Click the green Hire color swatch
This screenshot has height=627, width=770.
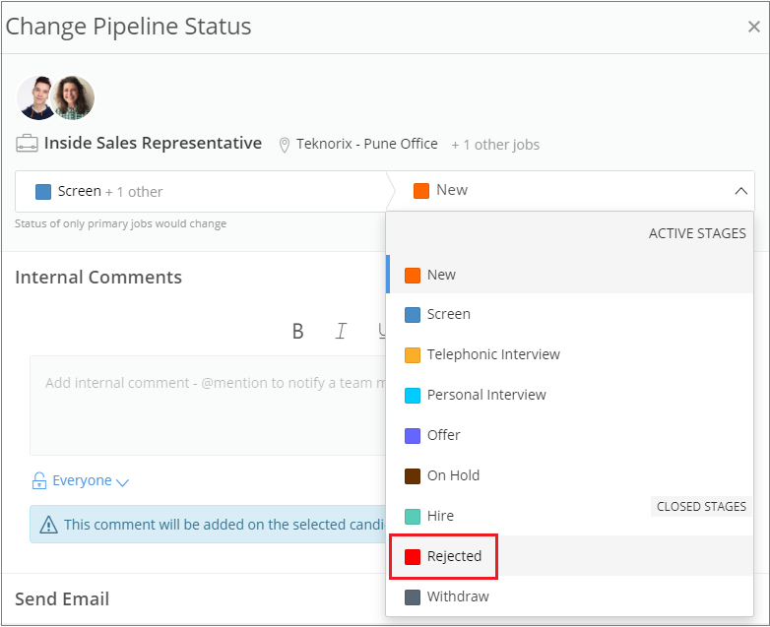(413, 516)
